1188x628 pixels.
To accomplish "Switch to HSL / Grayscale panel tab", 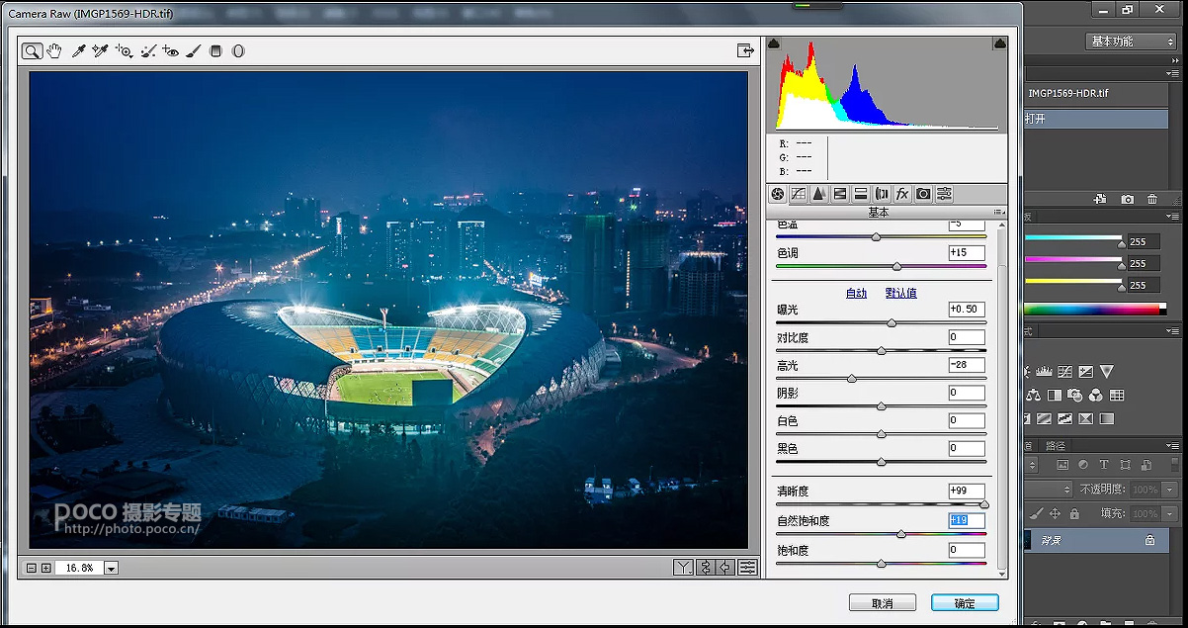I will [x=840, y=194].
